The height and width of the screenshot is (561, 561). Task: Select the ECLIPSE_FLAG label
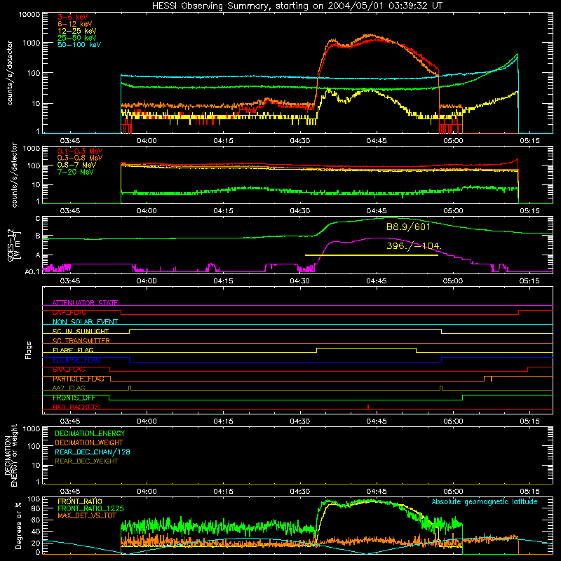[76, 360]
